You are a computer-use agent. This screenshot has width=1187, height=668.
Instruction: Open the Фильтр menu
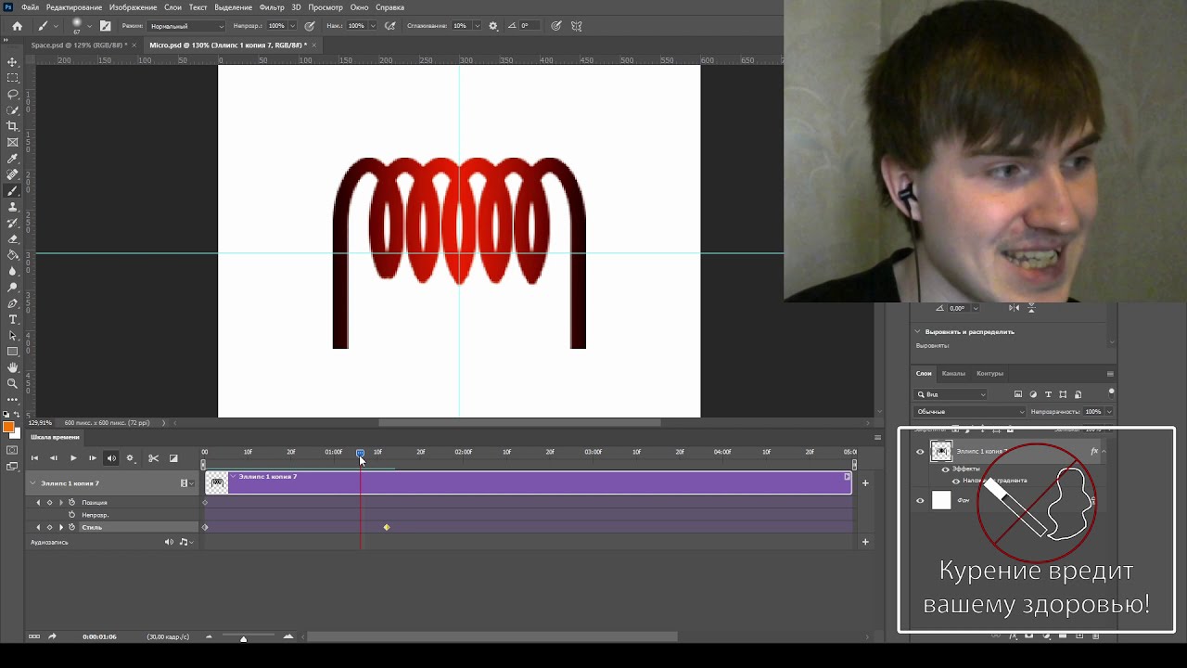pyautogui.click(x=272, y=7)
